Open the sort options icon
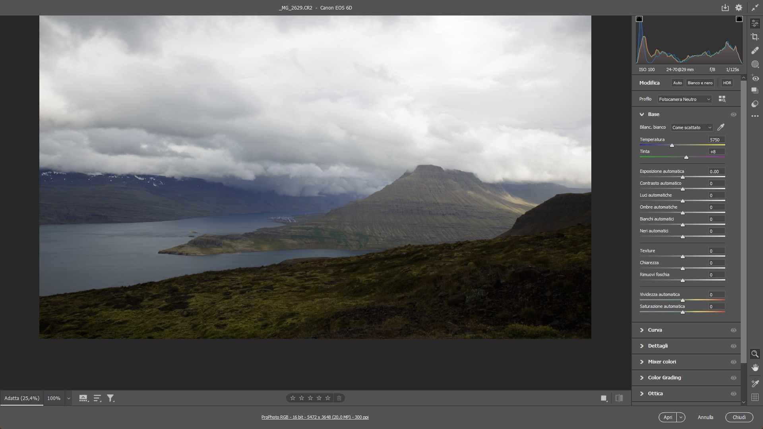 [x=97, y=398]
